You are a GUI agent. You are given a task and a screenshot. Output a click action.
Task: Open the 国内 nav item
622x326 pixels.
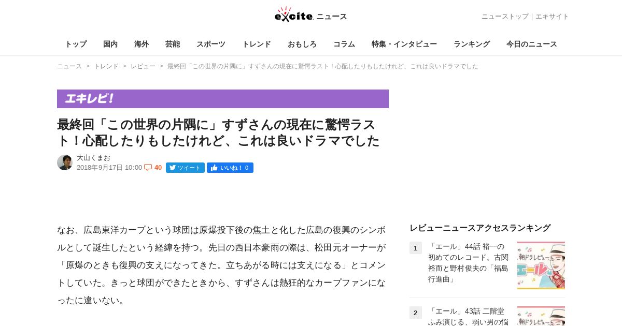click(110, 44)
